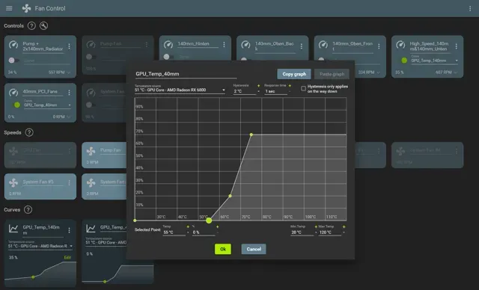Open help for the Speeds section

29,132
